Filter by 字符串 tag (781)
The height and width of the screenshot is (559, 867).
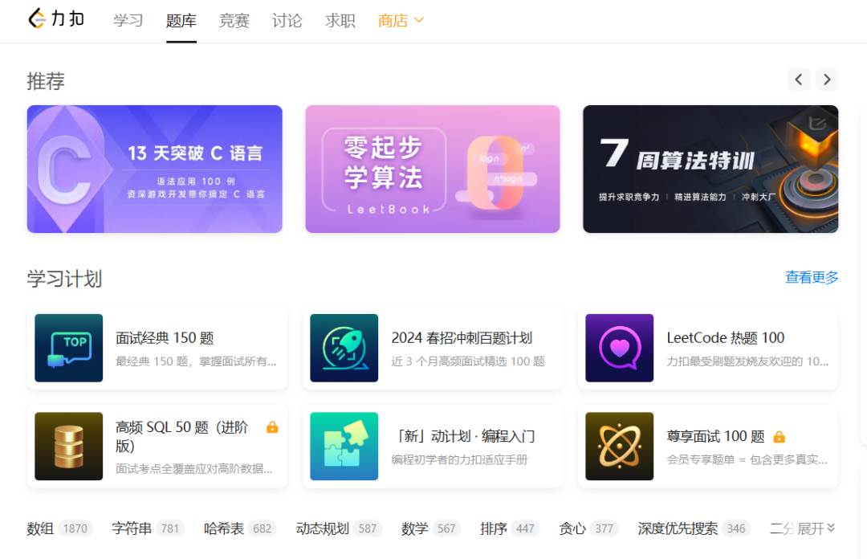(x=149, y=528)
